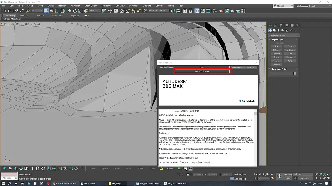Select the Move transform tool
The image size is (332, 186).
[x=69, y=11]
